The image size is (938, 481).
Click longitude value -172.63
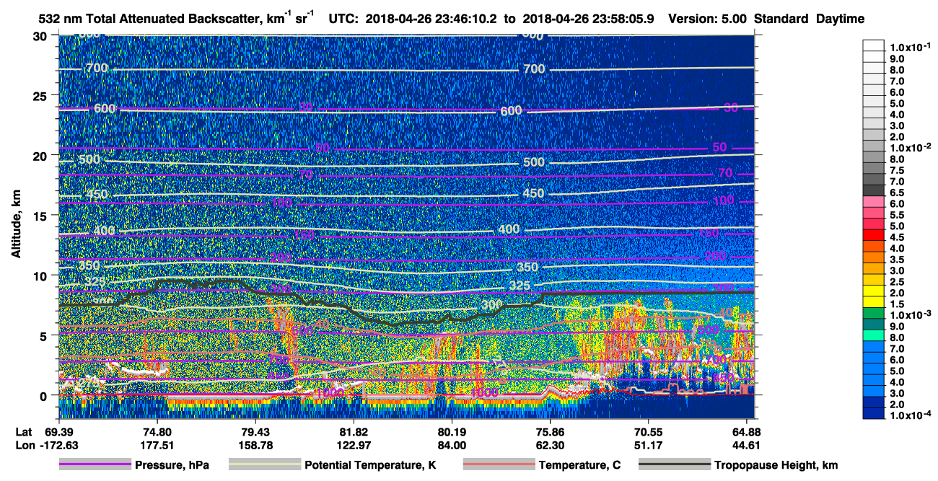[58, 445]
